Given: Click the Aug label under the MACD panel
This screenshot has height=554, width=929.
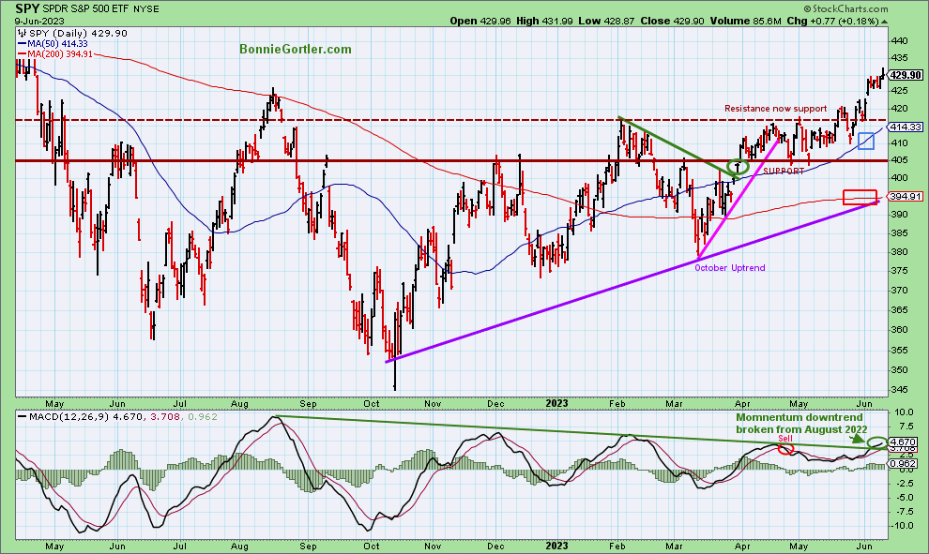Looking at the screenshot, I should click(239, 546).
